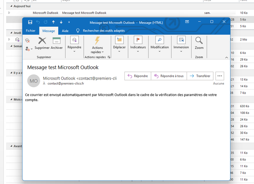Collapse the Jeudi group in mail list
254x184 pixels.
(x=11, y=33)
